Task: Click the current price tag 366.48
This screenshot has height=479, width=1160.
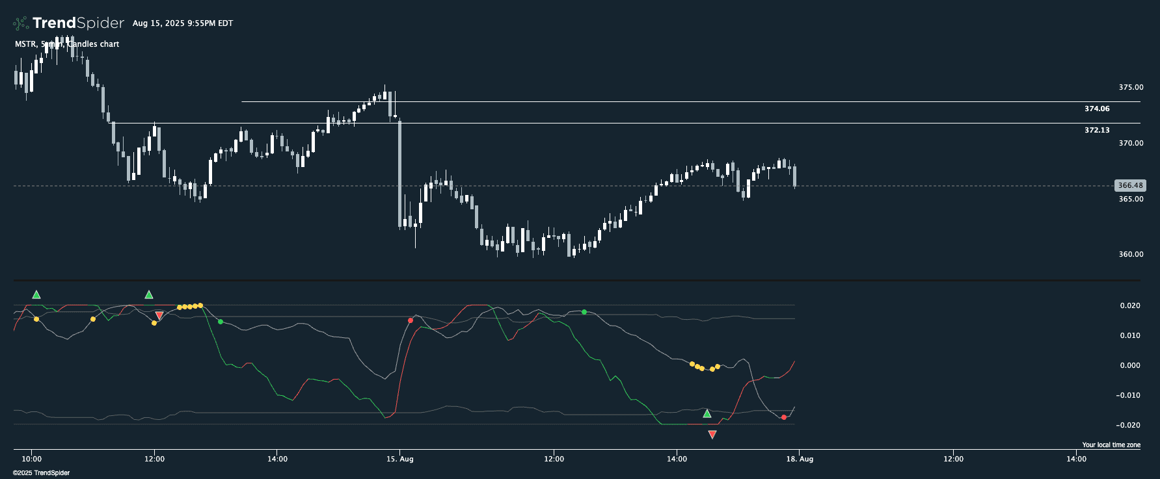Action: (x=1130, y=185)
